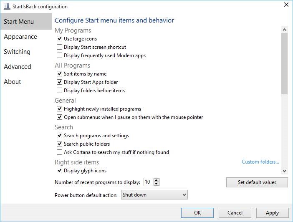Uncheck Use large icons

click(59, 39)
